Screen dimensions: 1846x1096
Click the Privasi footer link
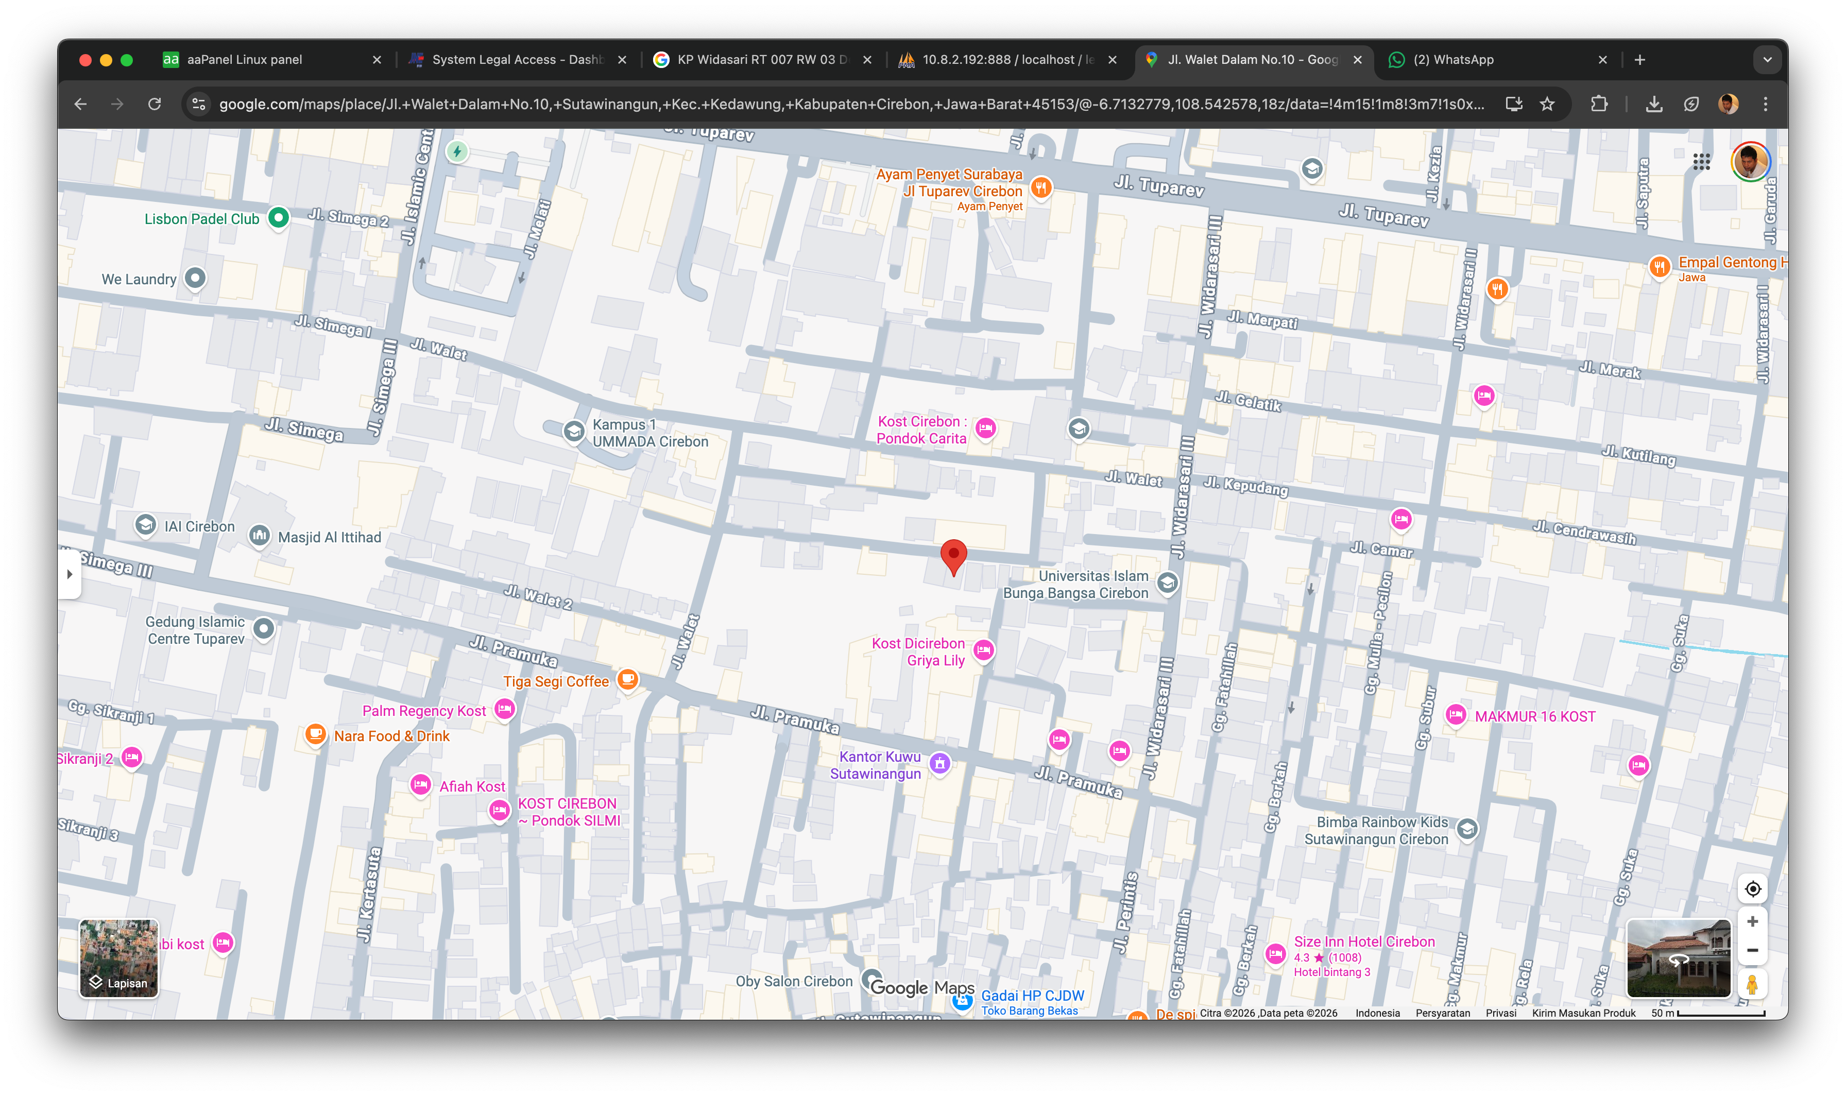point(1500,1013)
